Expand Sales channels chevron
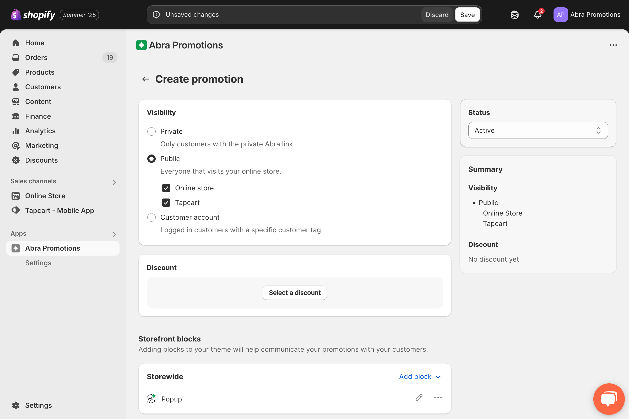 (x=114, y=182)
